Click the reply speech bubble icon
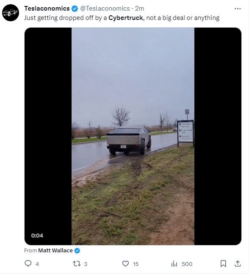The image size is (249, 274). click(28, 263)
